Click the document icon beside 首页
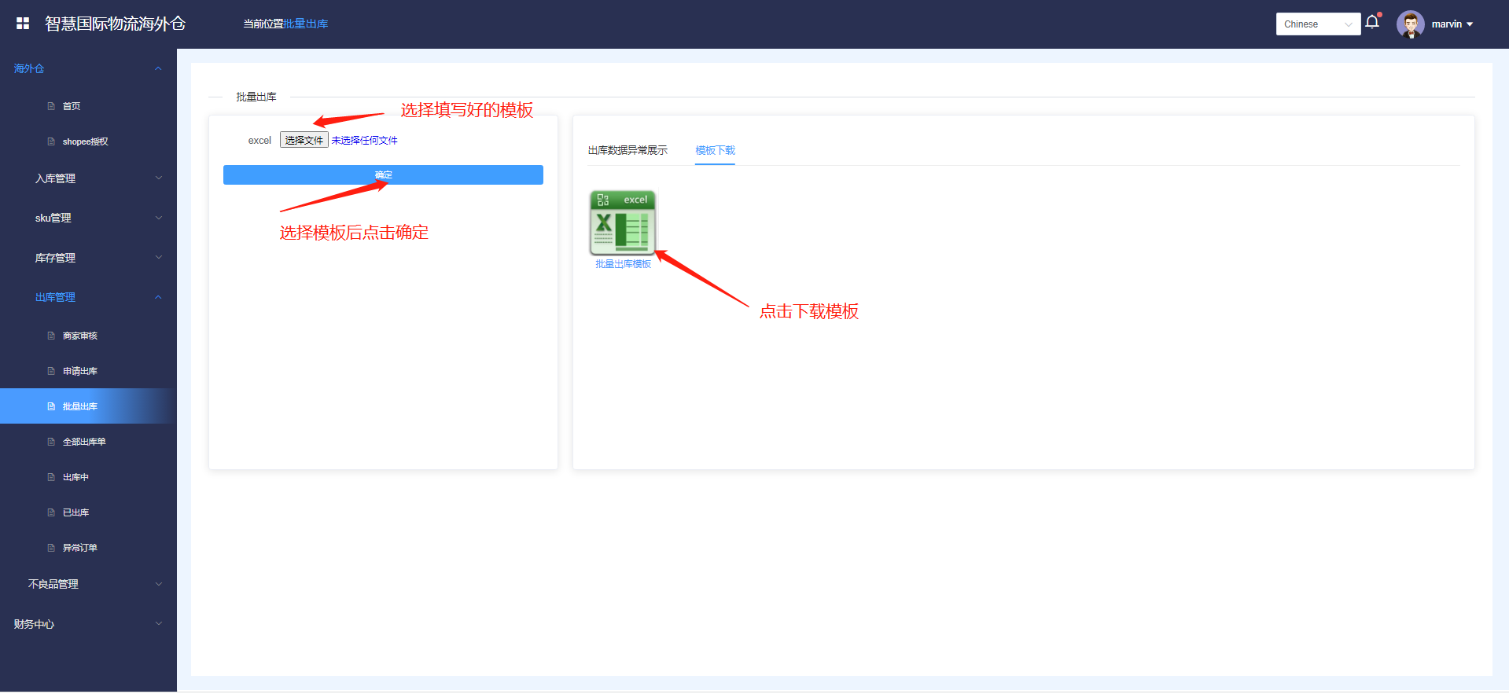 (51, 106)
